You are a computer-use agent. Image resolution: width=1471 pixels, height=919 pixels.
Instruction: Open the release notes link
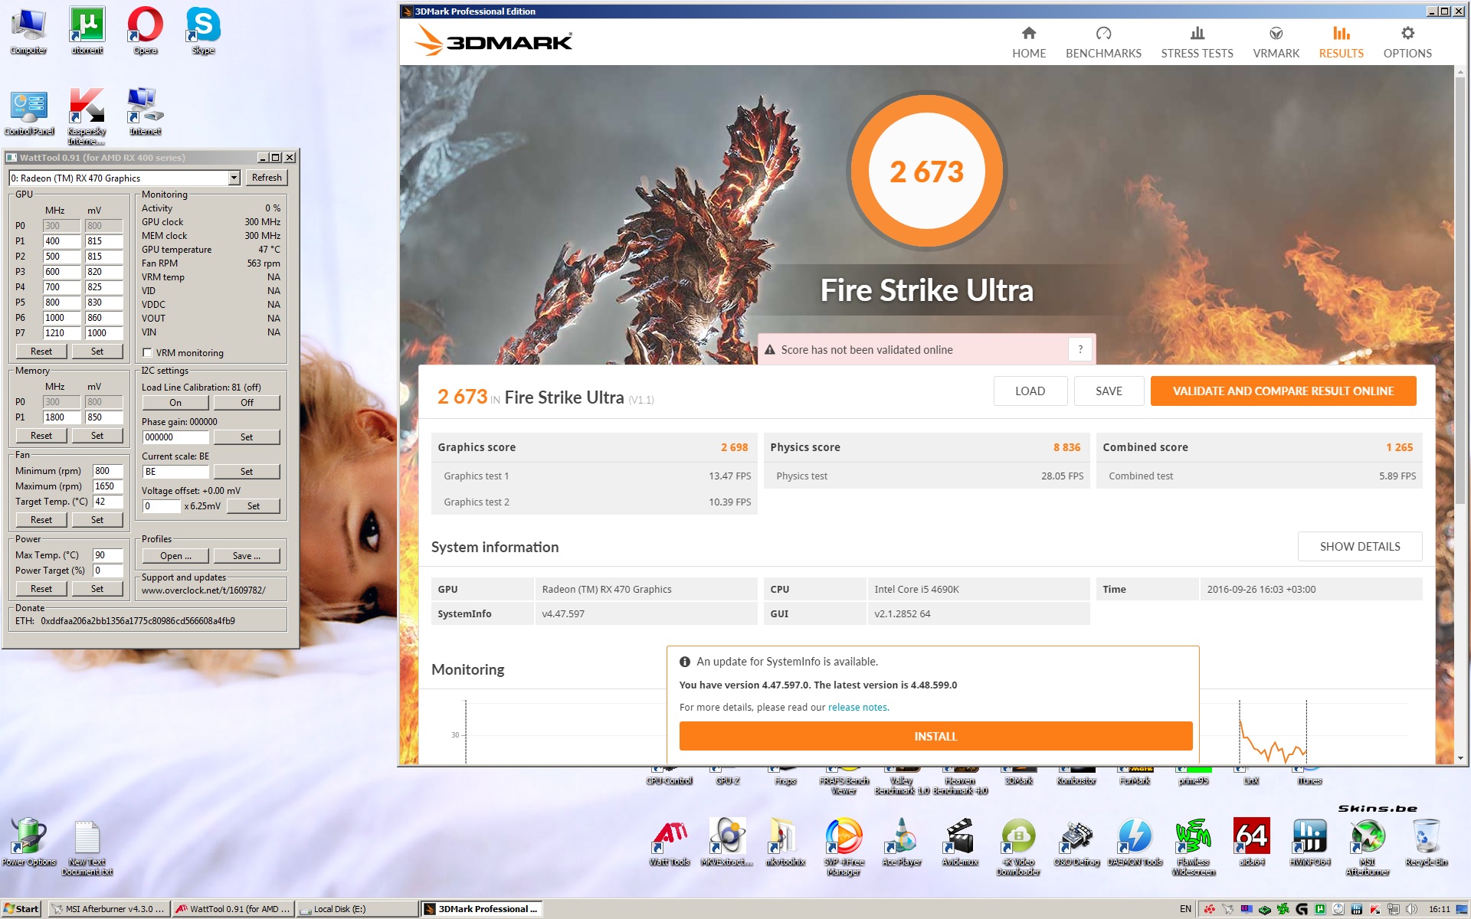click(857, 708)
